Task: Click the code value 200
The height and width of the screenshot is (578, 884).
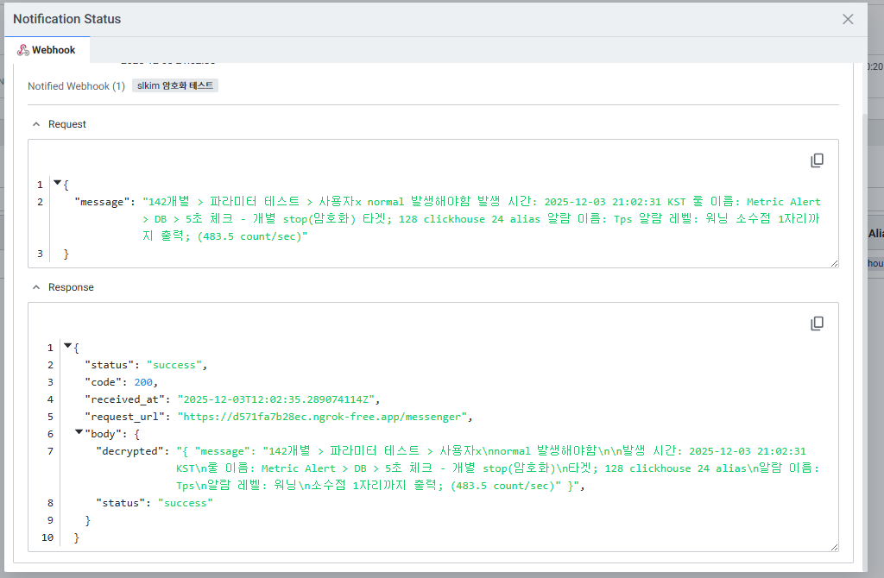Action: pyautogui.click(x=144, y=382)
